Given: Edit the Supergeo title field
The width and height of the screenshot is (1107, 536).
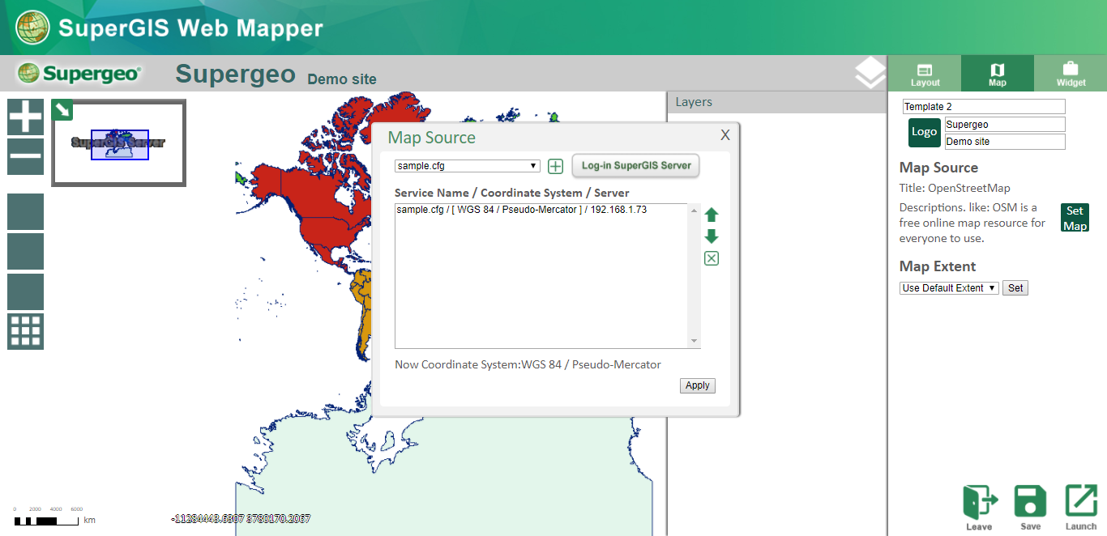Looking at the screenshot, I should click(x=1005, y=125).
